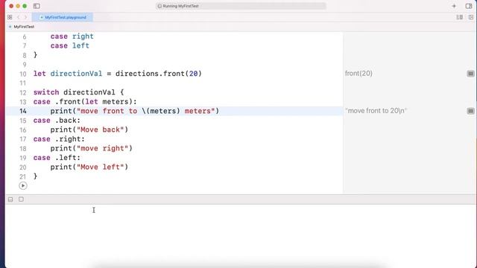
Task: Click MyFirstTest in the jump bar
Action: (x=24, y=27)
